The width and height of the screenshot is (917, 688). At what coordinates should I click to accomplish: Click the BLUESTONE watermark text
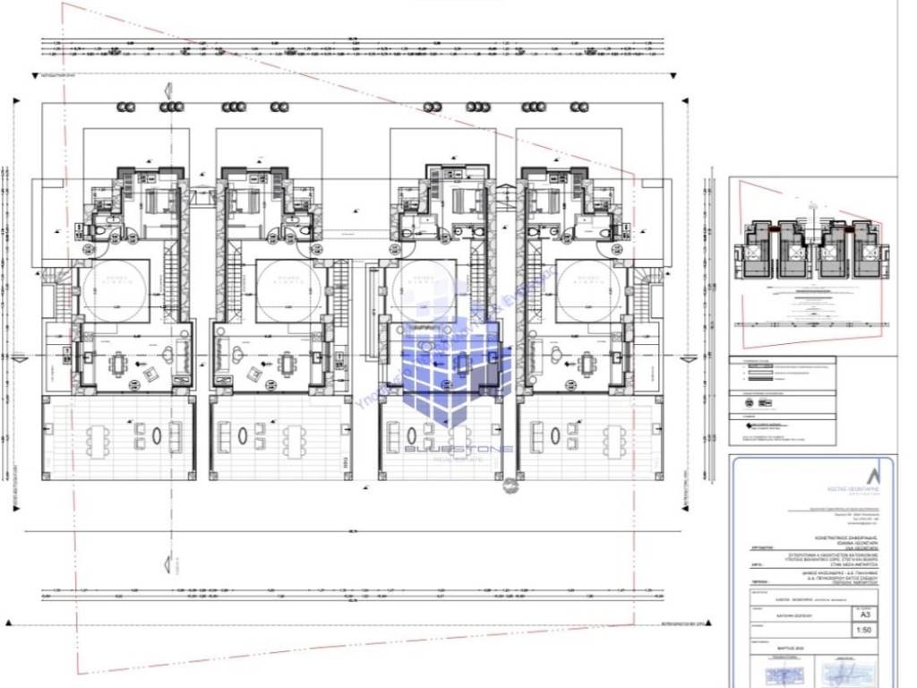[457, 447]
